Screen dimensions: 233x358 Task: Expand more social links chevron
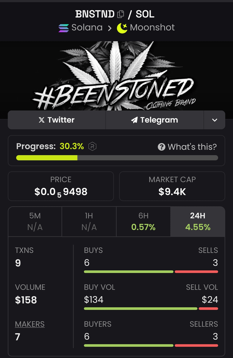(214, 120)
